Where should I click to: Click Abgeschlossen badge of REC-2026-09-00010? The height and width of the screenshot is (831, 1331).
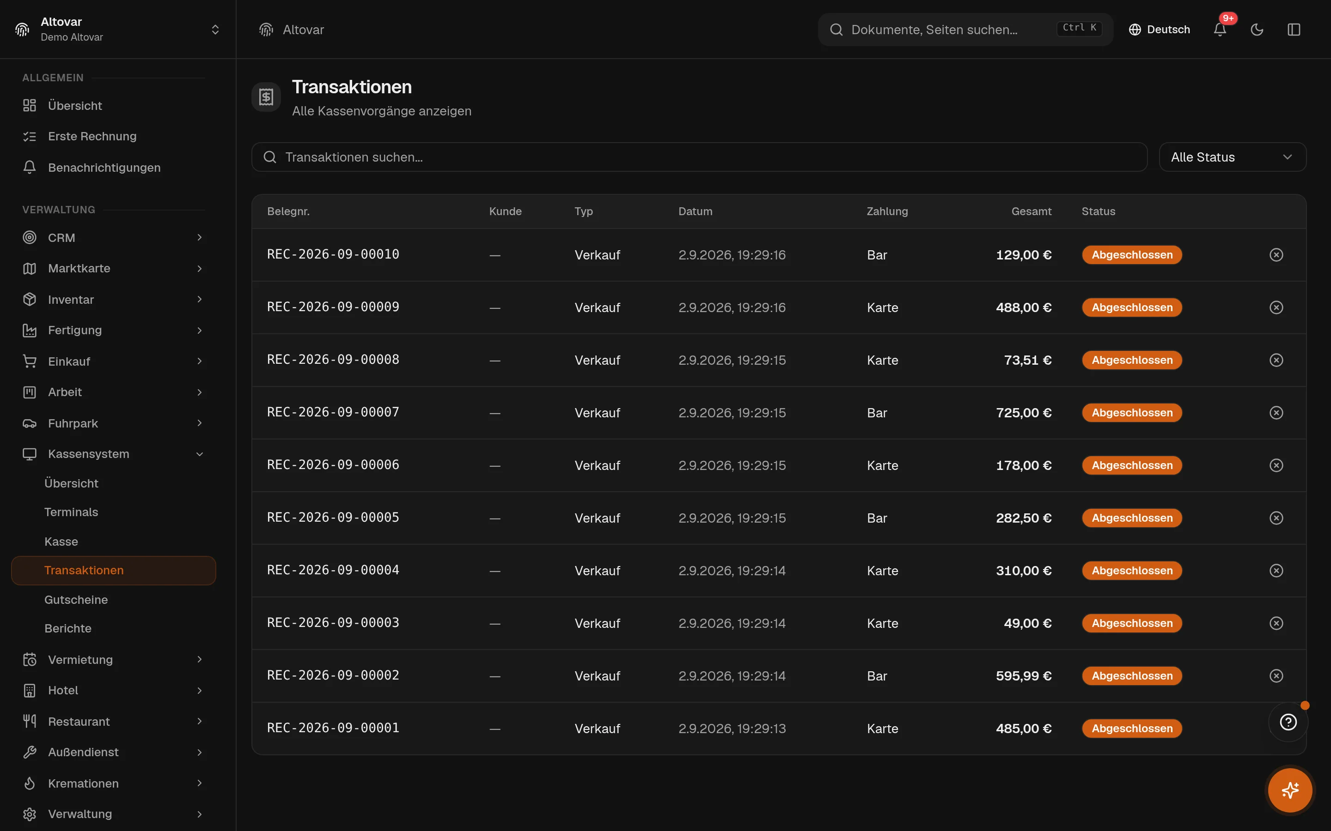(x=1132, y=255)
